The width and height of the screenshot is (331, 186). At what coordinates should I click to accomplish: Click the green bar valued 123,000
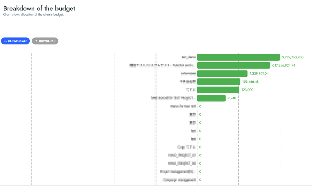(x=218, y=90)
